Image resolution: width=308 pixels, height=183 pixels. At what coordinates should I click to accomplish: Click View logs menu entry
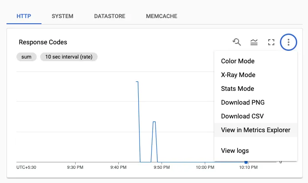(235, 151)
